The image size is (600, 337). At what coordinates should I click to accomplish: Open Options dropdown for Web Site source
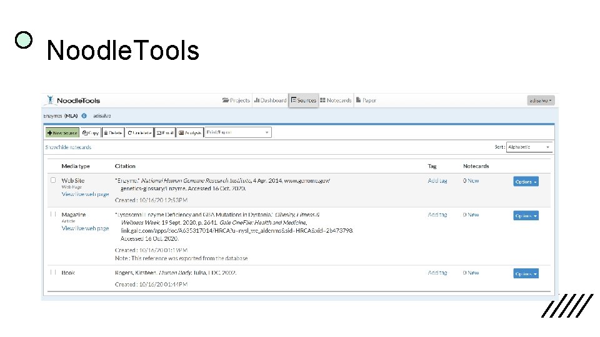click(x=526, y=182)
